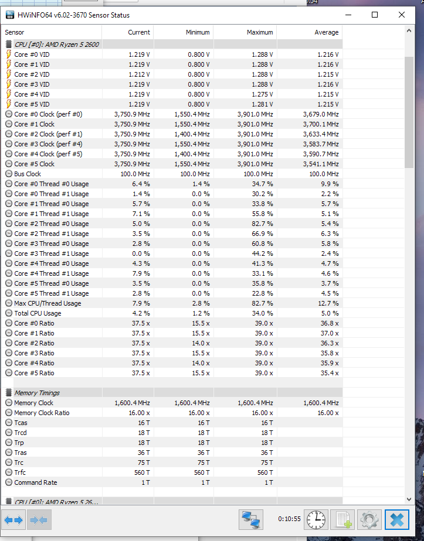
Task: Select the Memory Clock Ratio row
Action: (172, 413)
